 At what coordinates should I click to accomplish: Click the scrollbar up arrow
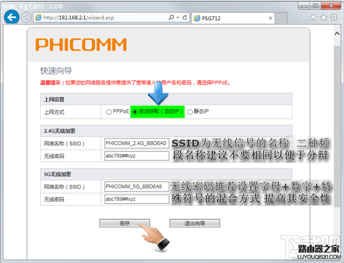coord(337,34)
